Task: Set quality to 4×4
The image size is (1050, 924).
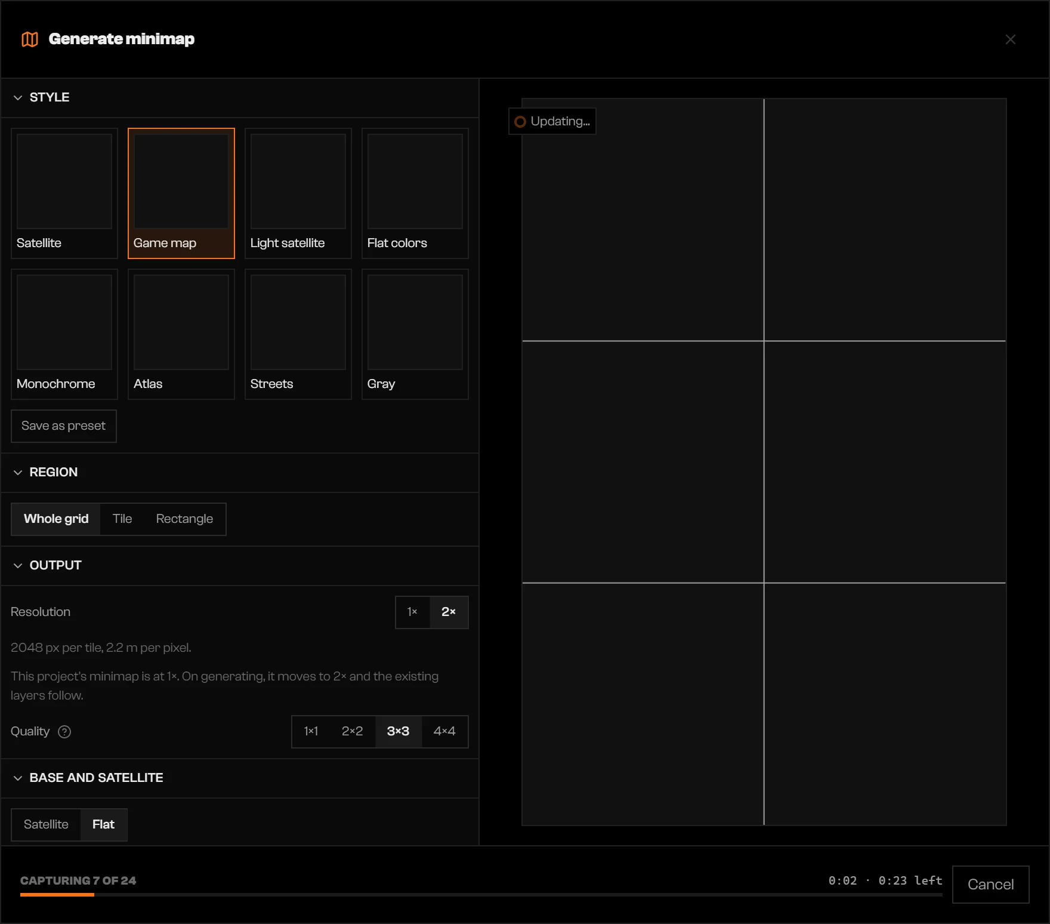Action: 444,732
